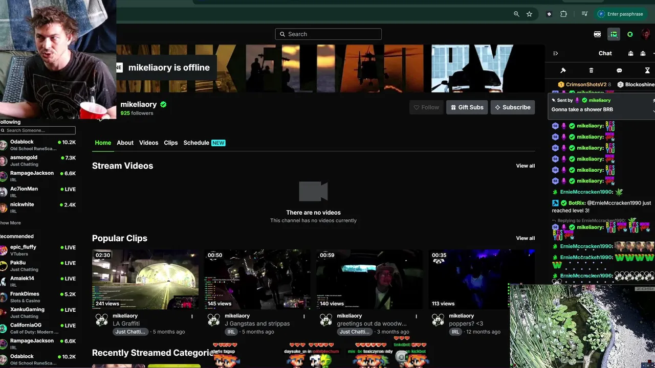This screenshot has width=655, height=368.
Task: Click the 925 followers count text
Action: pyautogui.click(x=137, y=113)
